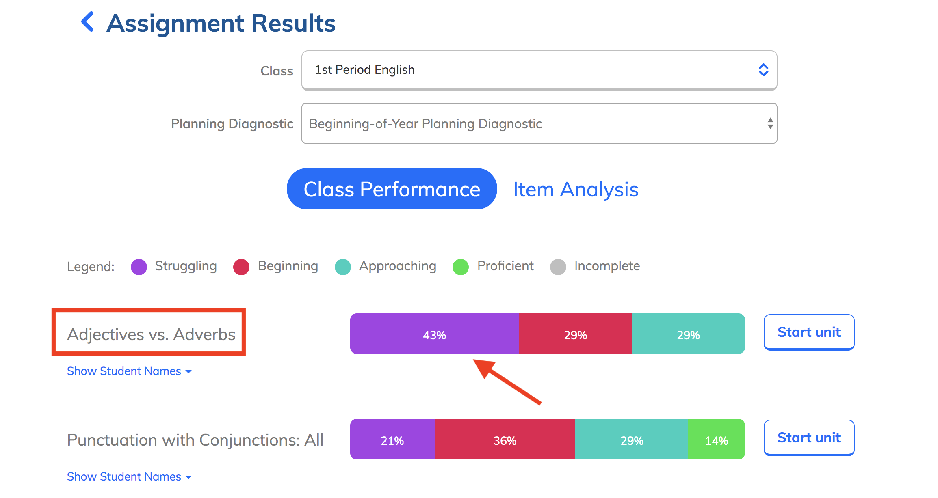Click the red Beginning legend dot
Screen dimensions: 938x498
pyautogui.click(x=241, y=267)
